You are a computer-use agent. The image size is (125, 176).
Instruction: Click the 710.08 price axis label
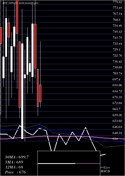coord(117,68)
